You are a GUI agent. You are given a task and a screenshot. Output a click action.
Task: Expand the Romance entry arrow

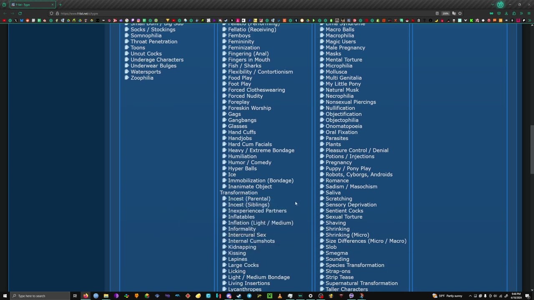coord(322,180)
